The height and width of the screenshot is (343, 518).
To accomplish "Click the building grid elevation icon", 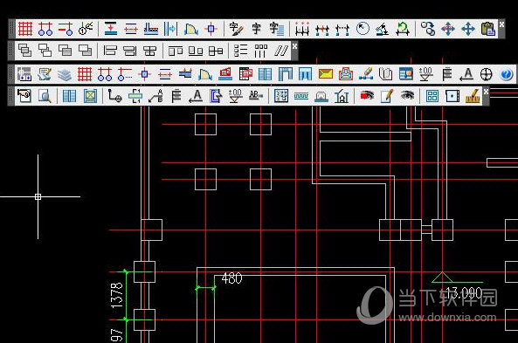I will (281, 96).
